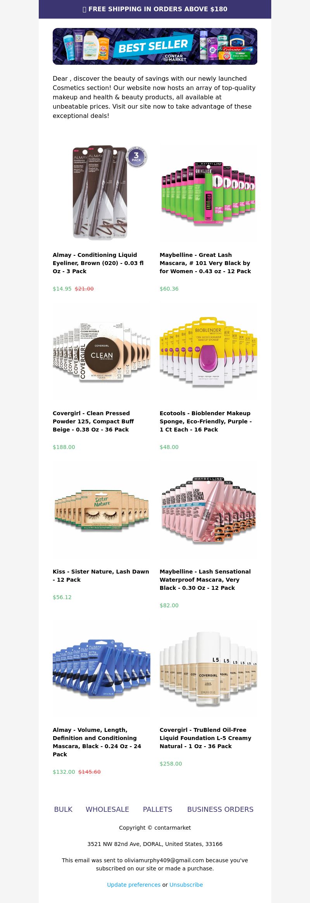Go to the BULK footer link
The width and height of the screenshot is (310, 903).
[63, 809]
